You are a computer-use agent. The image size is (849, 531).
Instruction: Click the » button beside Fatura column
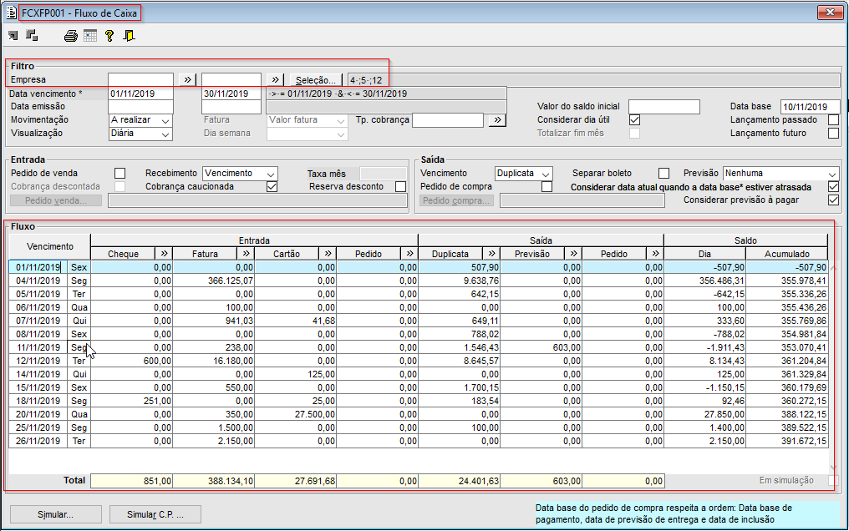point(246,253)
